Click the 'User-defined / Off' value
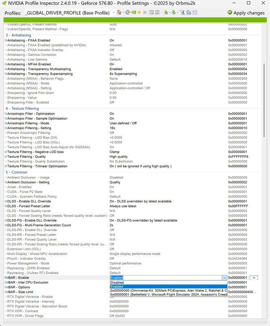The width and height of the screenshot is (270, 326). click(123, 123)
